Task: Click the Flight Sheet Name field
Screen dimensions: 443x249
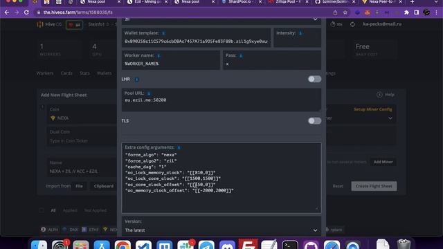Action: pos(82,167)
